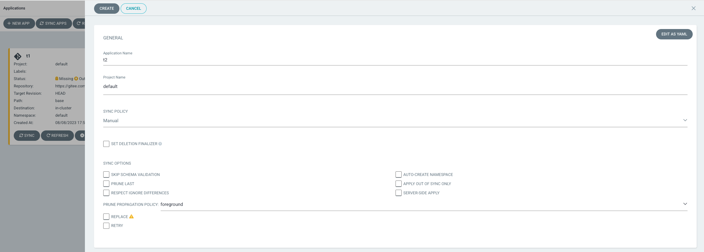Click the foreground propagation policy value

pyautogui.click(x=172, y=204)
